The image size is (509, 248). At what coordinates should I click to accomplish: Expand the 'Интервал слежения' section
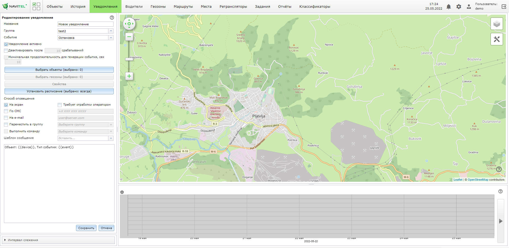23,240
